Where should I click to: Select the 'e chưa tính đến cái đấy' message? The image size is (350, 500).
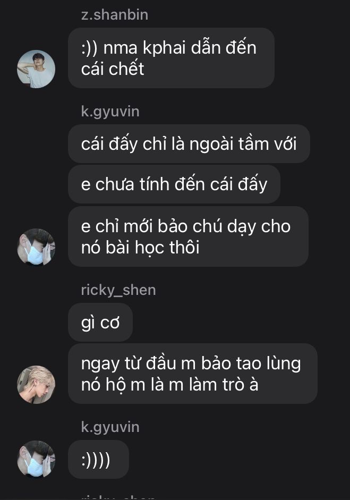[x=174, y=184]
